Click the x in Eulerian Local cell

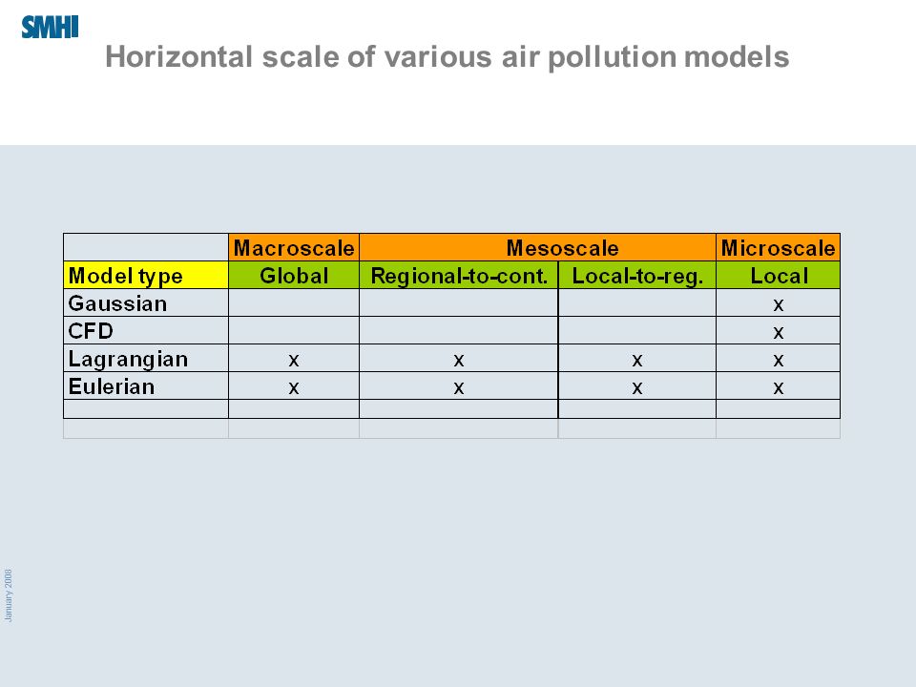point(779,388)
